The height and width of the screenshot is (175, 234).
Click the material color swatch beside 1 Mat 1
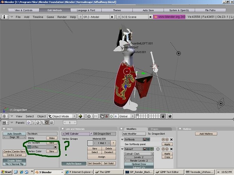pyautogui.click(x=90, y=143)
